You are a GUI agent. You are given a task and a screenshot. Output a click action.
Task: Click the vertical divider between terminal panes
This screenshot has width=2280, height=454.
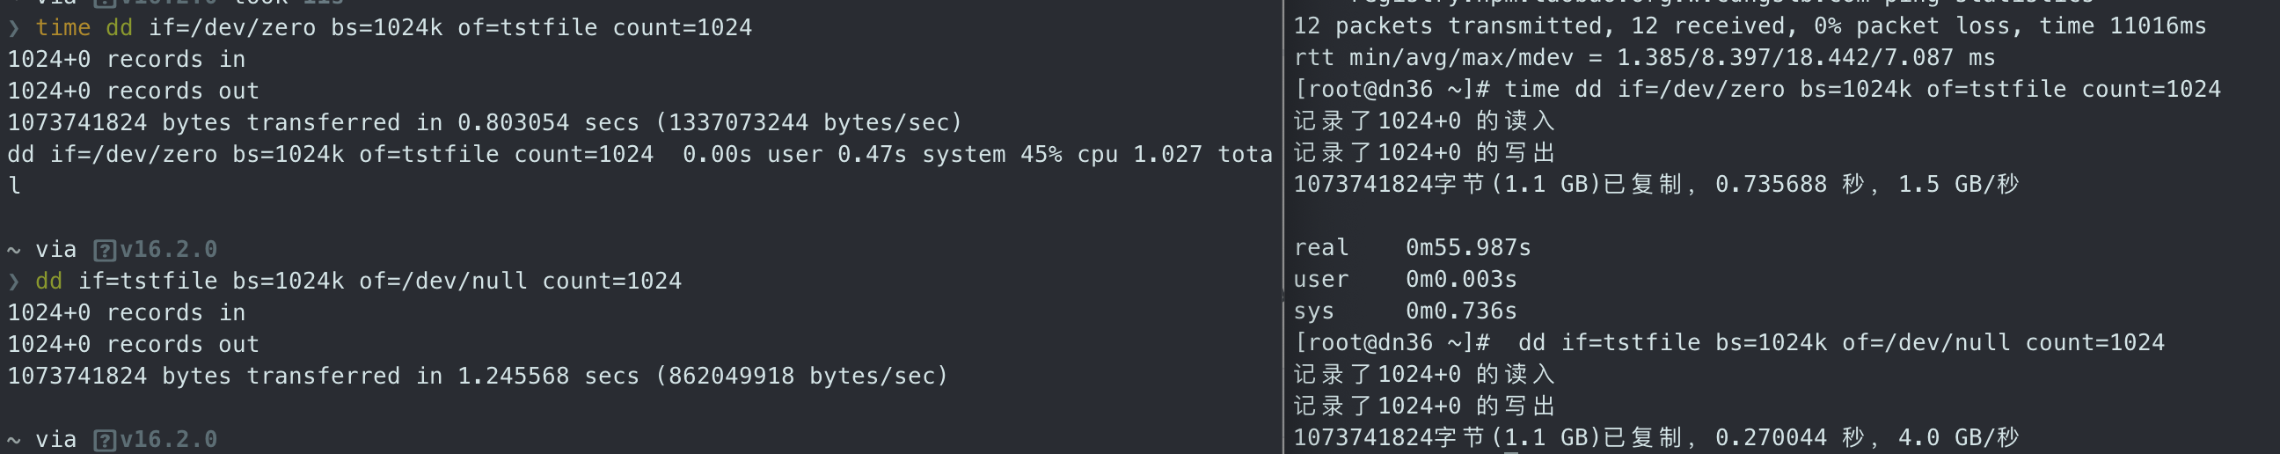click(x=1283, y=226)
